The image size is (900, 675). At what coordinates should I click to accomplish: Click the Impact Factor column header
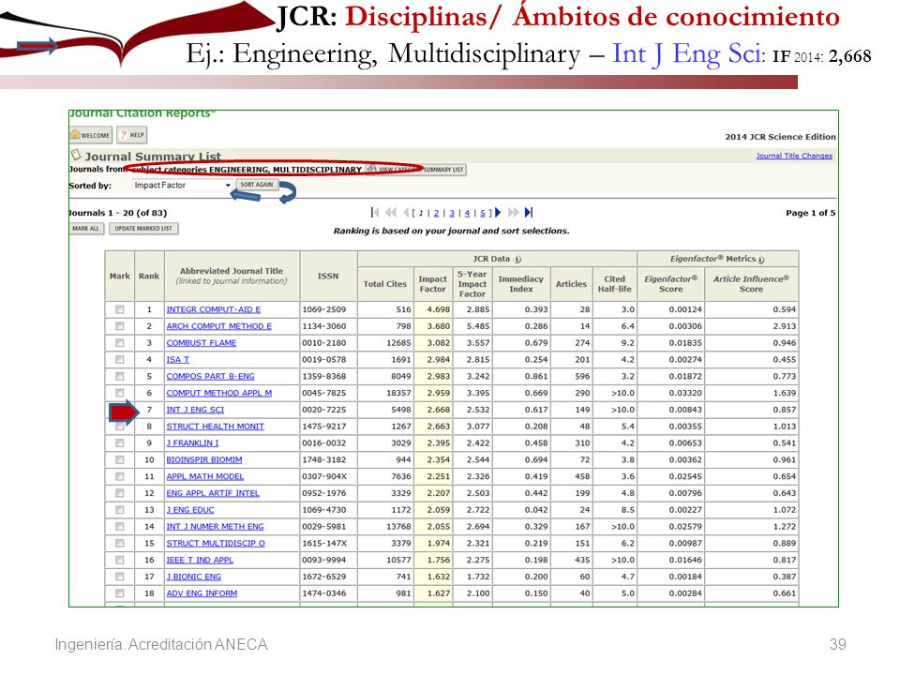pyautogui.click(x=433, y=283)
